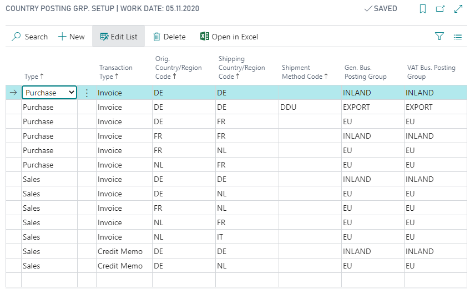The width and height of the screenshot is (470, 289).
Task: Sort by the Type column header
Action: tap(34, 77)
